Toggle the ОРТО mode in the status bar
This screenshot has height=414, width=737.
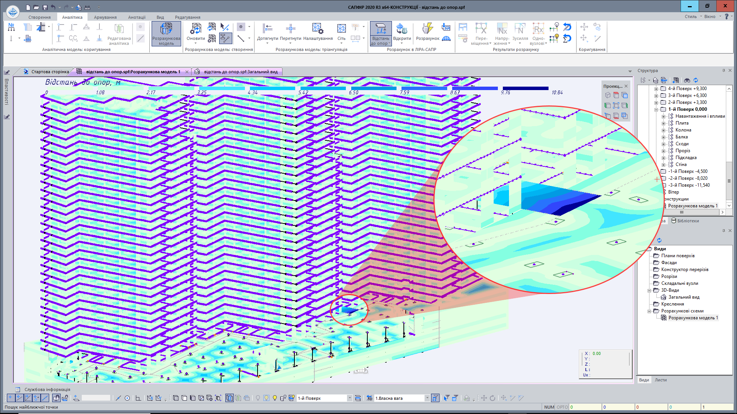coord(562,407)
